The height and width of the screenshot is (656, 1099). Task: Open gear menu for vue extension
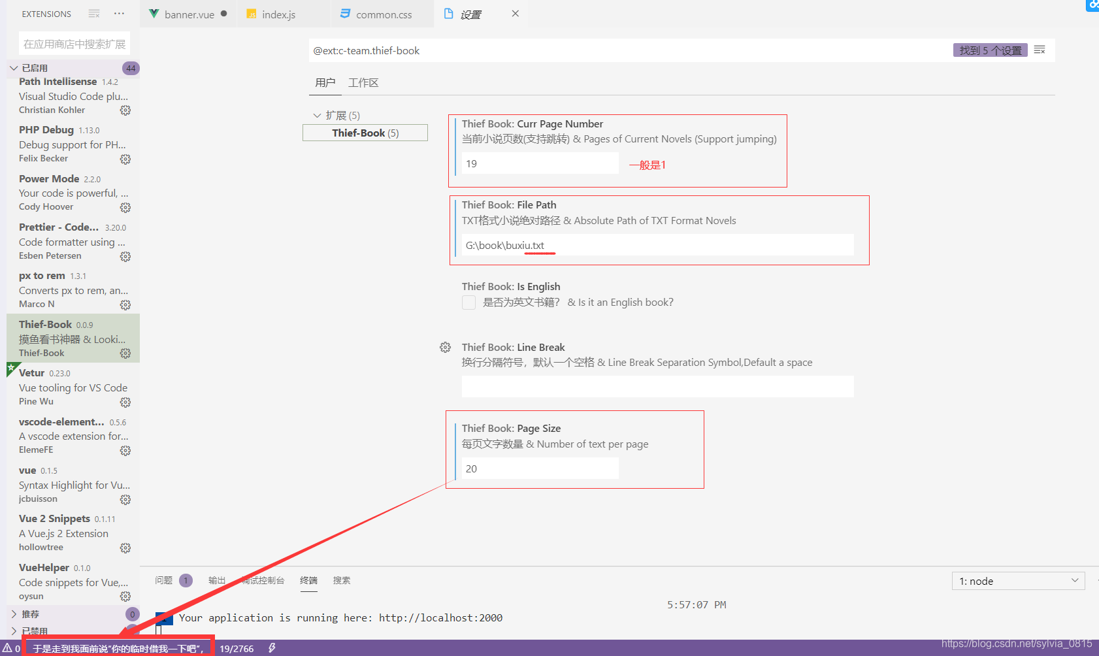pyautogui.click(x=125, y=500)
